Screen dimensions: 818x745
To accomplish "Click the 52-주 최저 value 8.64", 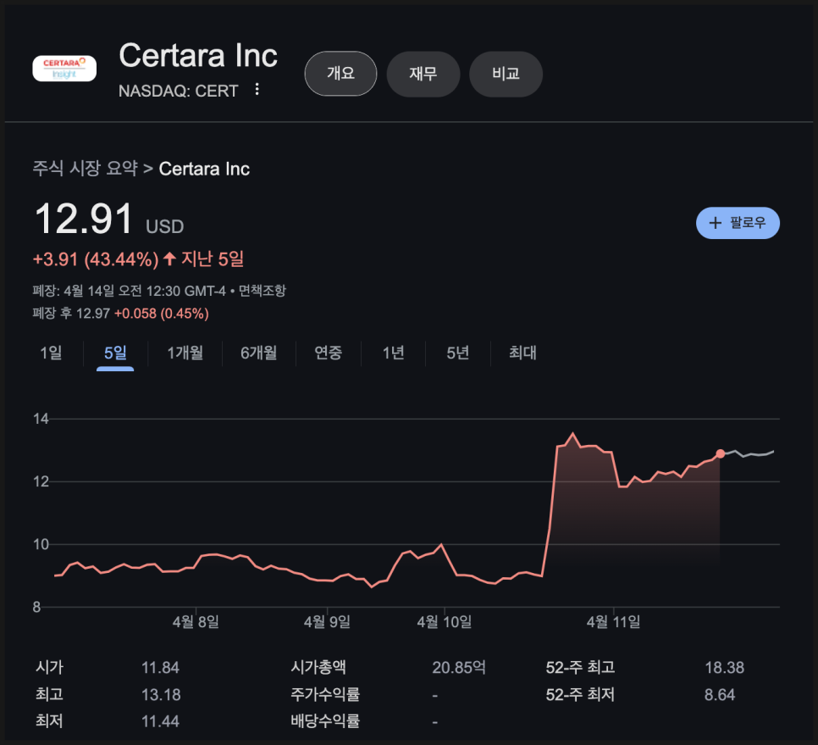I will (720, 695).
